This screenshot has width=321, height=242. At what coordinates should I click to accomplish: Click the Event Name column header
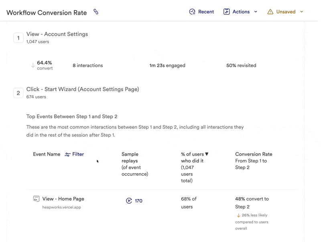(47, 154)
